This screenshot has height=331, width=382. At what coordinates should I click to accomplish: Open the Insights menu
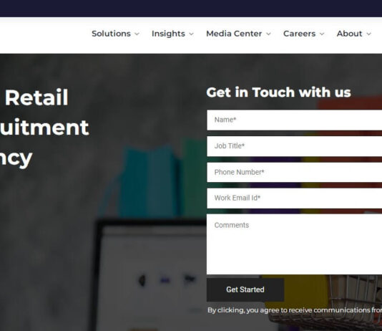(168, 34)
